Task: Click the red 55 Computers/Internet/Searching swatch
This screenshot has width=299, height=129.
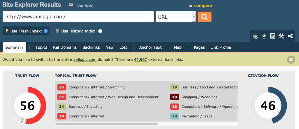Action: [x=61, y=87]
